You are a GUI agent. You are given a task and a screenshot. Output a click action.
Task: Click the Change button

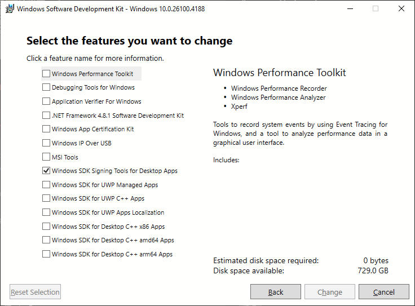[330, 292]
